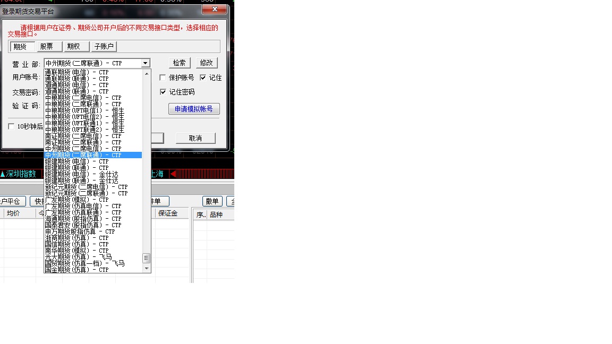Click the 检索 button

click(x=180, y=63)
